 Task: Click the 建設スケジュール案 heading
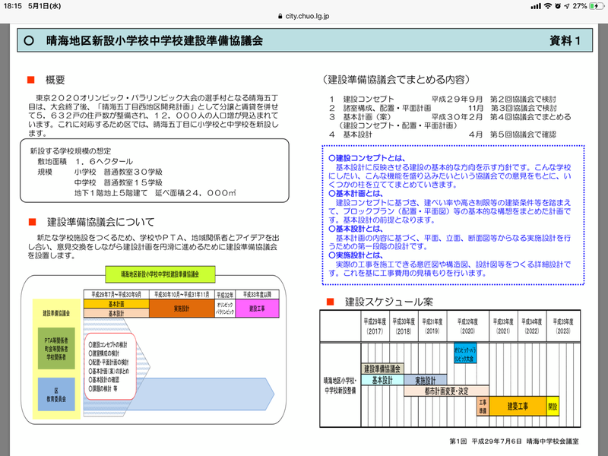tap(389, 302)
